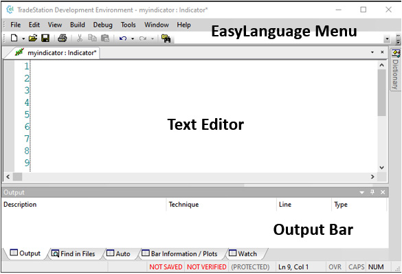Screen dimensions: 402x274
Task: Open the Debug menu
Action: (102, 25)
